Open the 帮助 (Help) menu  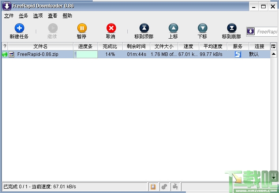tap(67, 16)
